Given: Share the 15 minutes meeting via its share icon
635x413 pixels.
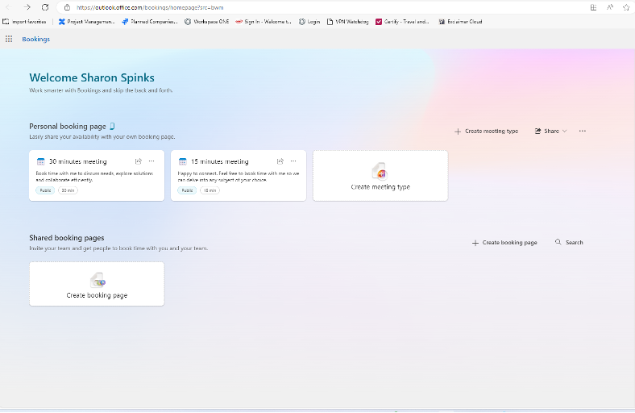Looking at the screenshot, I should pos(280,161).
